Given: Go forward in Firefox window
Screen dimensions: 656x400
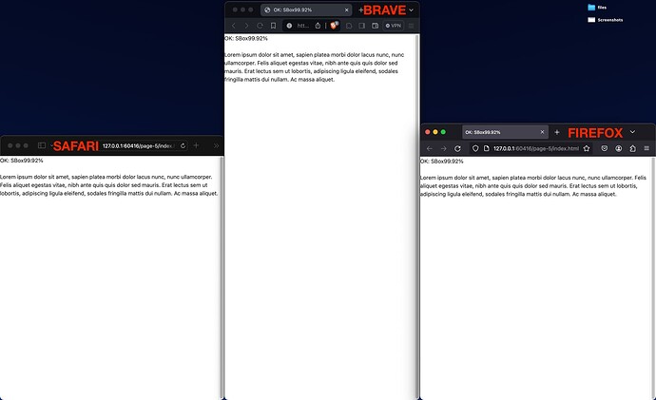Looking at the screenshot, I should point(443,148).
